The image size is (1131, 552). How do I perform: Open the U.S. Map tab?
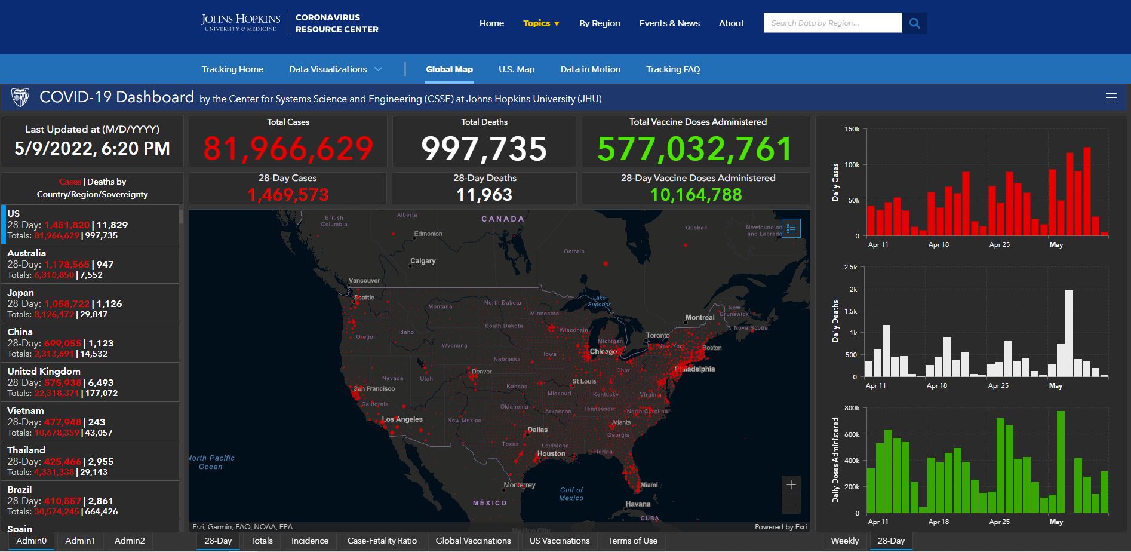(x=517, y=69)
